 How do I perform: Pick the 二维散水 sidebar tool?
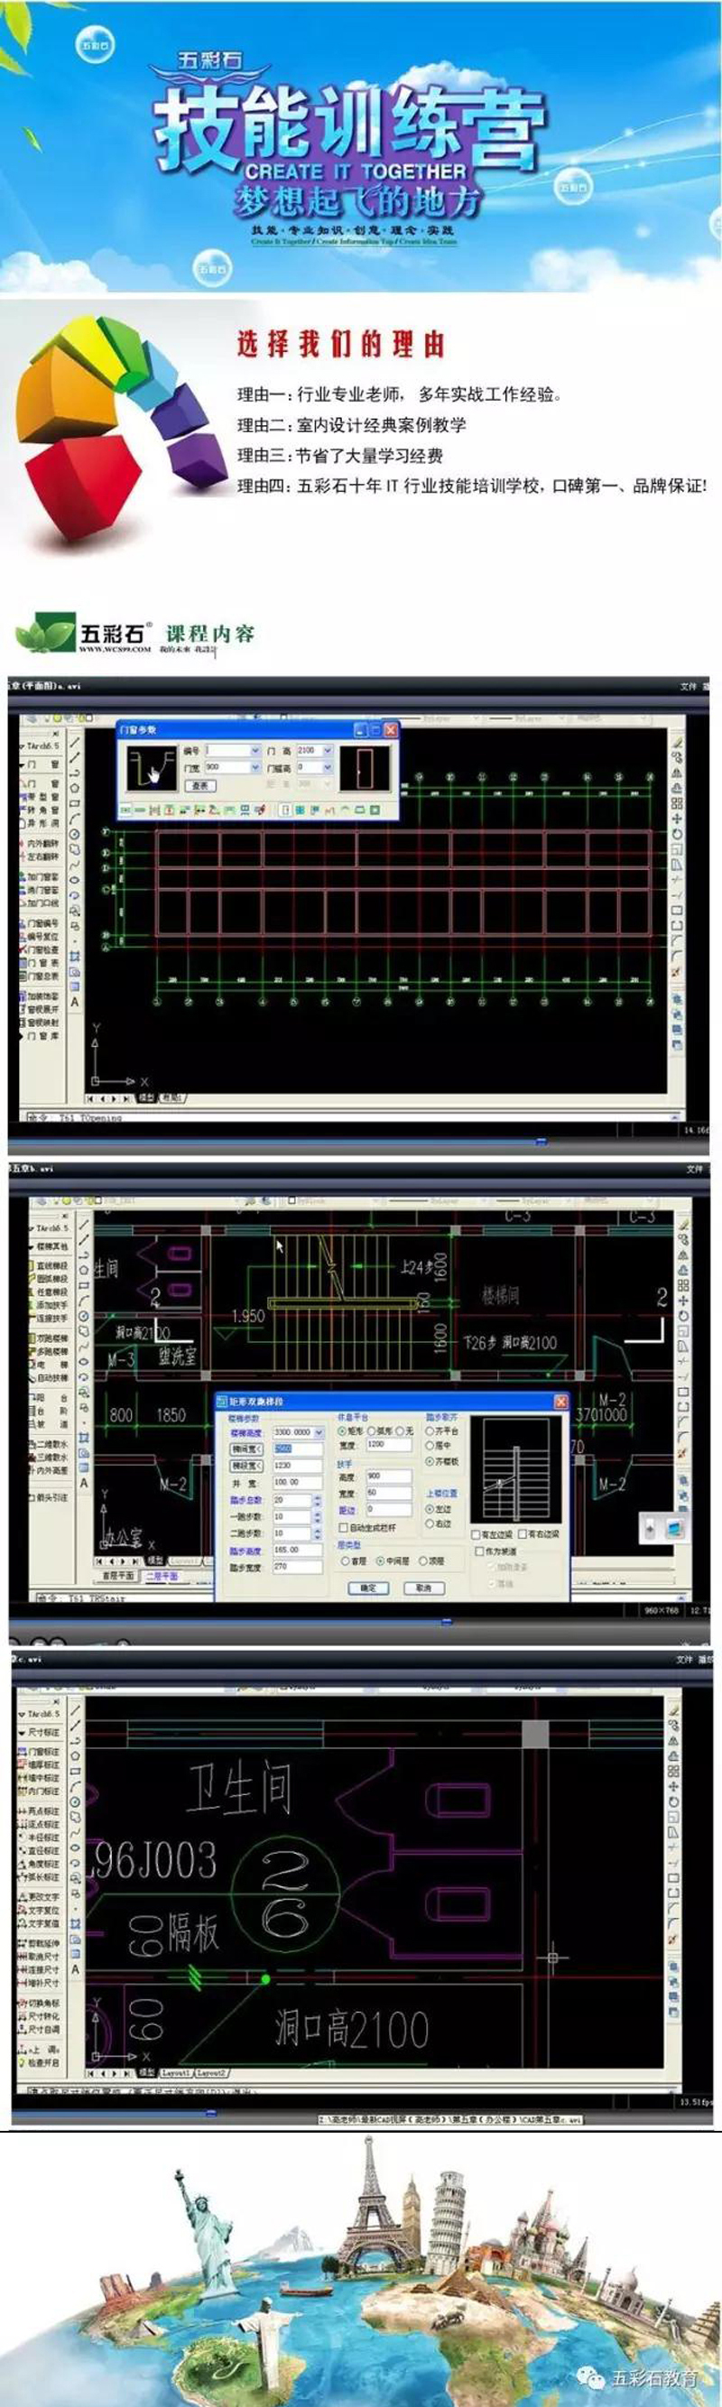(x=51, y=1444)
